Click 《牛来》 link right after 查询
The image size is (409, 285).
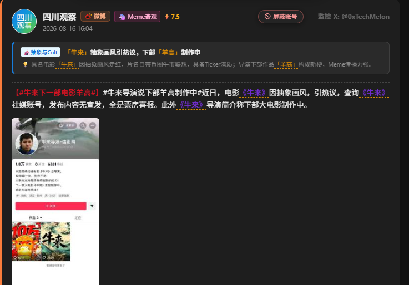point(374,93)
